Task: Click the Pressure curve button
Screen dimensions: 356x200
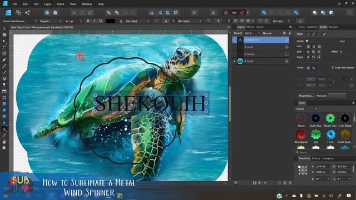Action: [337, 96]
